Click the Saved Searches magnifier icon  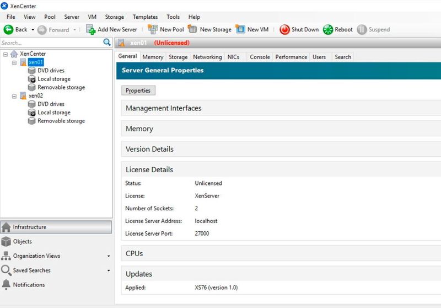pos(6,270)
